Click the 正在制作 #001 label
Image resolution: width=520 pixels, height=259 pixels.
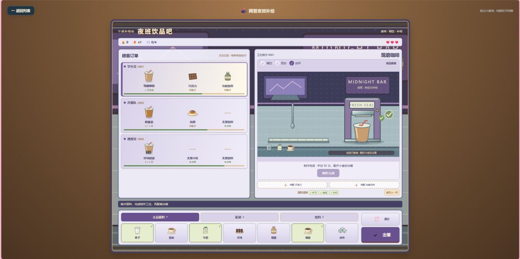click(x=266, y=55)
